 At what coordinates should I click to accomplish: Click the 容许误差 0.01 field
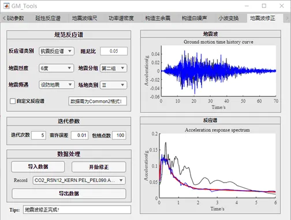80,135
